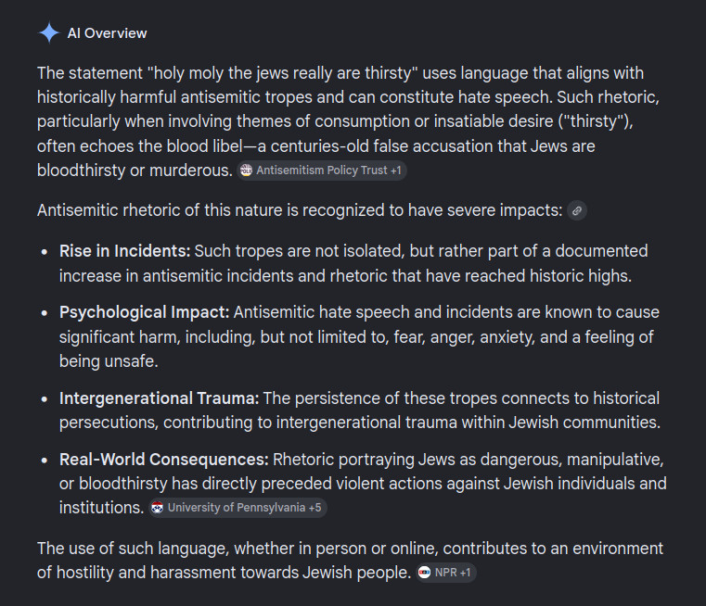The width and height of the screenshot is (706, 606).
Task: Click the 'Intergenerational Trauma:' bold heading
Action: [159, 398]
